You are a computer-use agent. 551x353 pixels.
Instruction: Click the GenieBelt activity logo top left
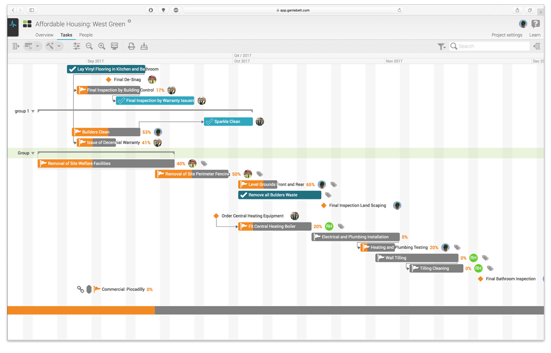click(x=12, y=24)
